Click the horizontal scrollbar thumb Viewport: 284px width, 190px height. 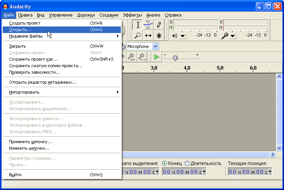pyautogui.click(x=195, y=154)
